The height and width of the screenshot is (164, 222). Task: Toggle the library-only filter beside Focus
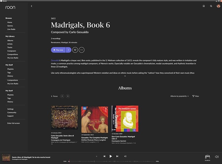(62, 96)
